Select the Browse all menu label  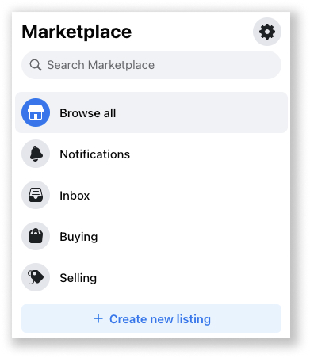coord(88,113)
